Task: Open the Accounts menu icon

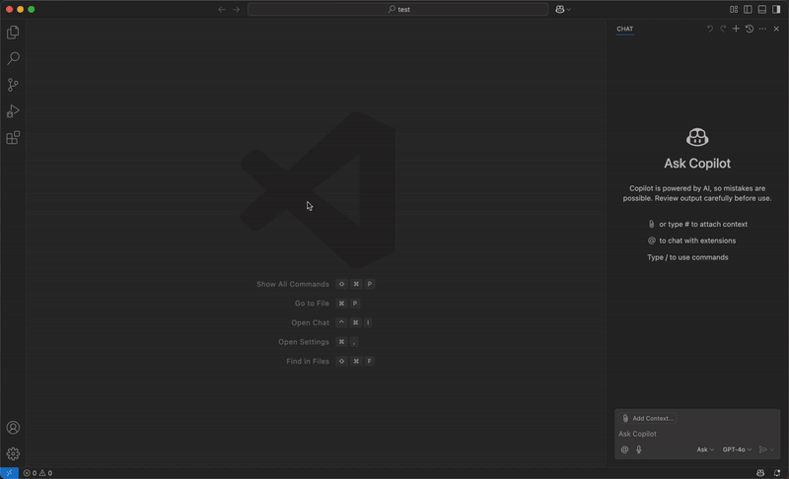Action: click(13, 427)
